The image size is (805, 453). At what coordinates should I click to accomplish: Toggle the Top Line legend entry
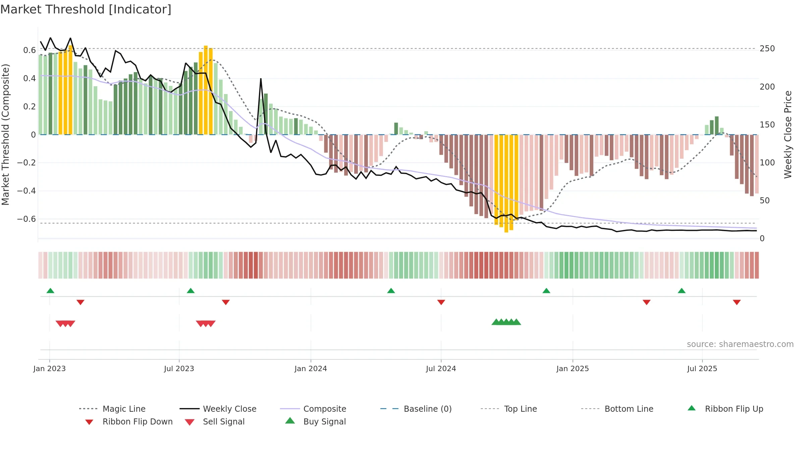tap(508, 409)
